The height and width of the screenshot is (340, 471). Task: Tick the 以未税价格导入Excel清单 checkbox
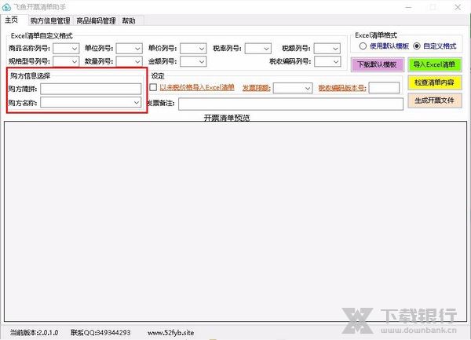[x=153, y=87]
